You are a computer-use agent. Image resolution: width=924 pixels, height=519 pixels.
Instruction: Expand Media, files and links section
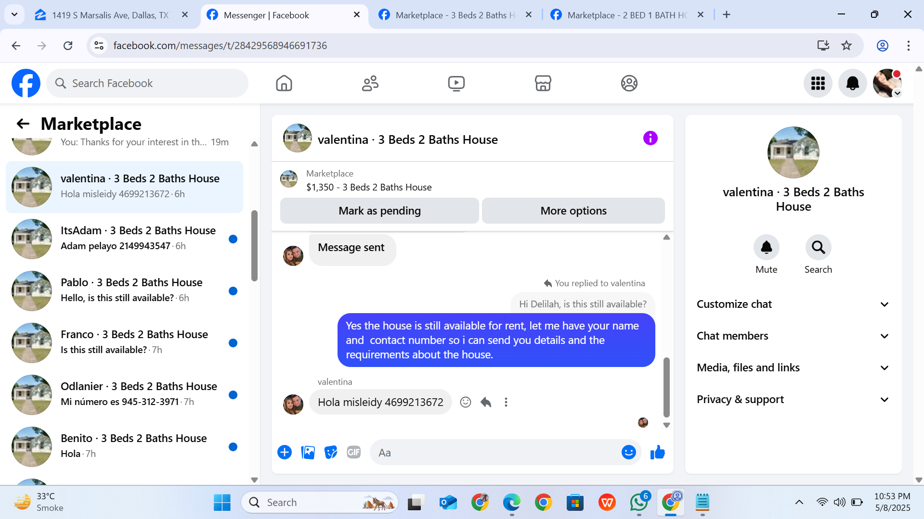pyautogui.click(x=793, y=367)
